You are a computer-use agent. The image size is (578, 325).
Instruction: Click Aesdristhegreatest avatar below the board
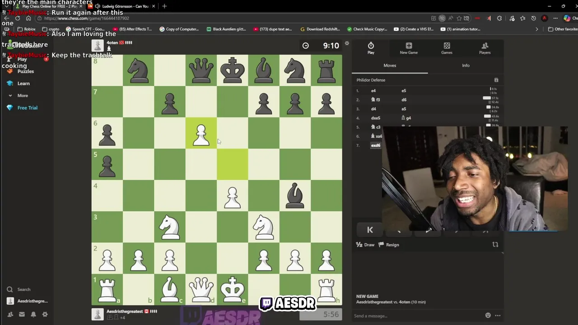pyautogui.click(x=98, y=314)
